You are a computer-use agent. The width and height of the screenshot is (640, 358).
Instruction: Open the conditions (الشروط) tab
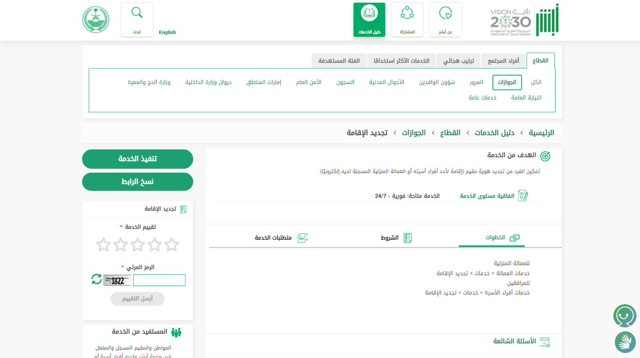coord(396,238)
